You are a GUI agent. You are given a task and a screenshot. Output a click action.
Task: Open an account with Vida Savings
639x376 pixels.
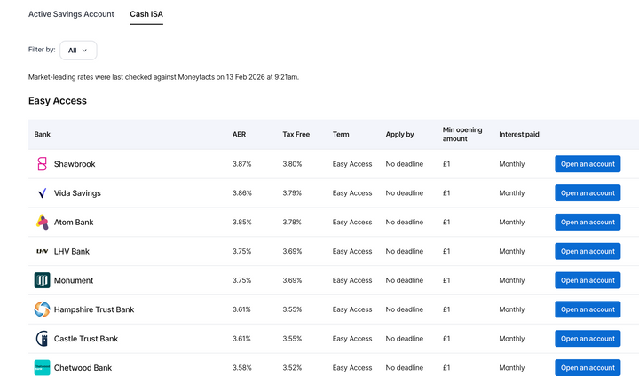[x=588, y=193]
